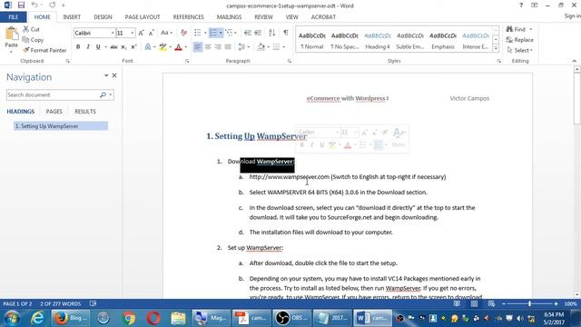This screenshot has width=581, height=327.
Task: Open Google Chrome from the taskbar
Action: coord(129,318)
